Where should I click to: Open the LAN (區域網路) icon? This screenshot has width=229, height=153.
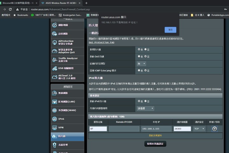point(54,102)
